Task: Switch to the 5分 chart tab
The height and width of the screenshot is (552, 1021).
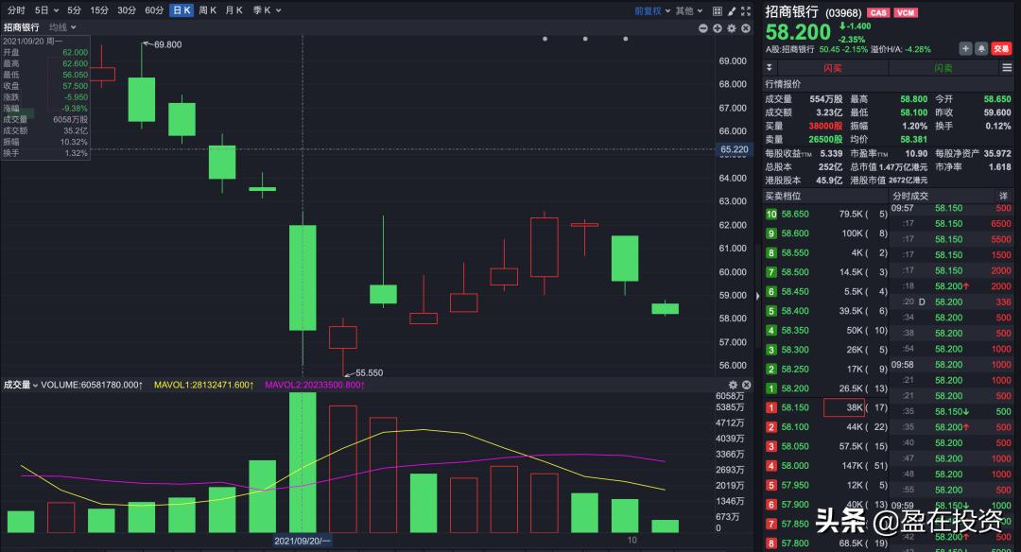Action: [75, 10]
